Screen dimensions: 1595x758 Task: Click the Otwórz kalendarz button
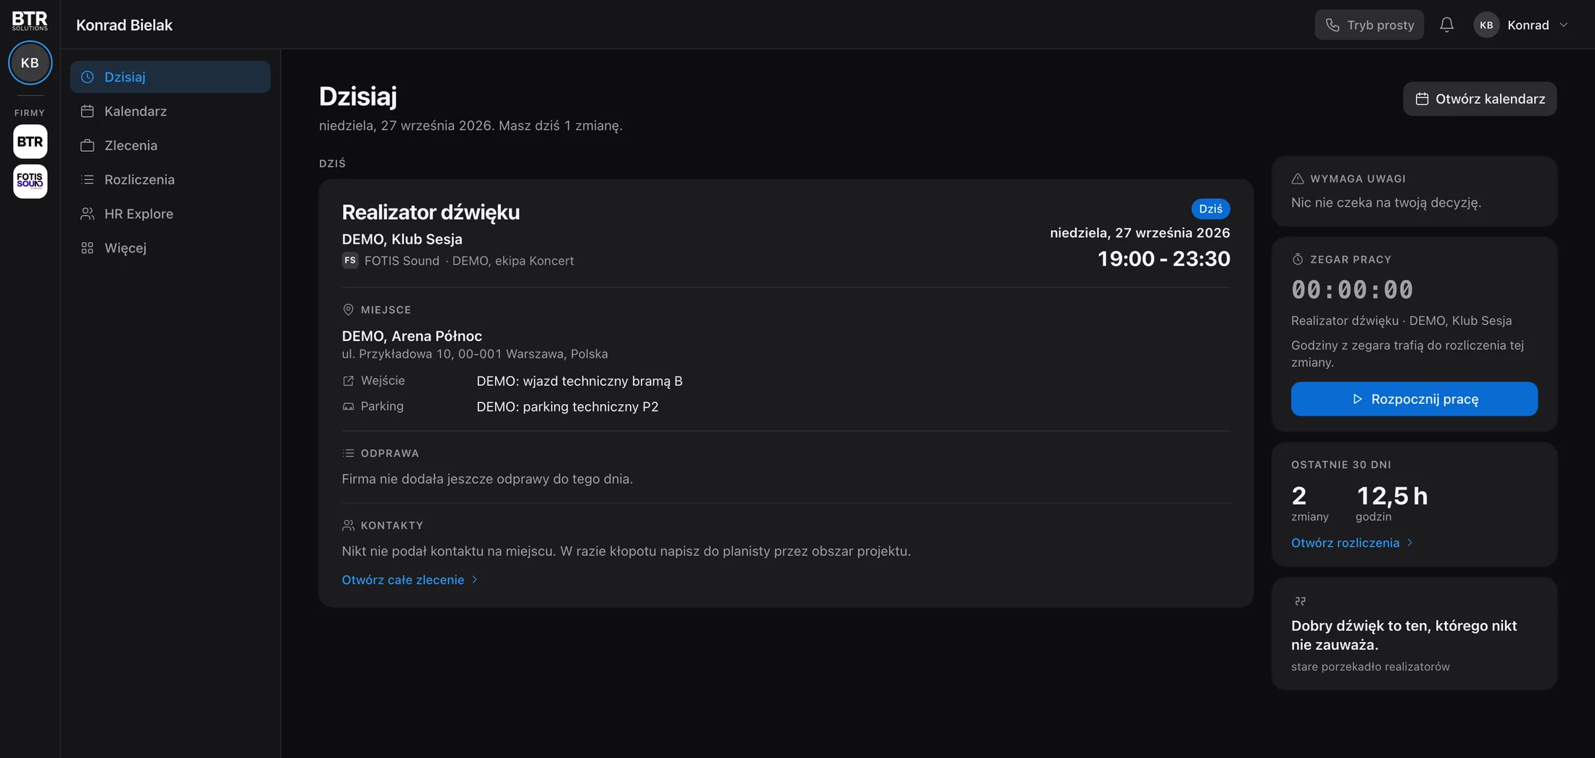[1480, 99]
